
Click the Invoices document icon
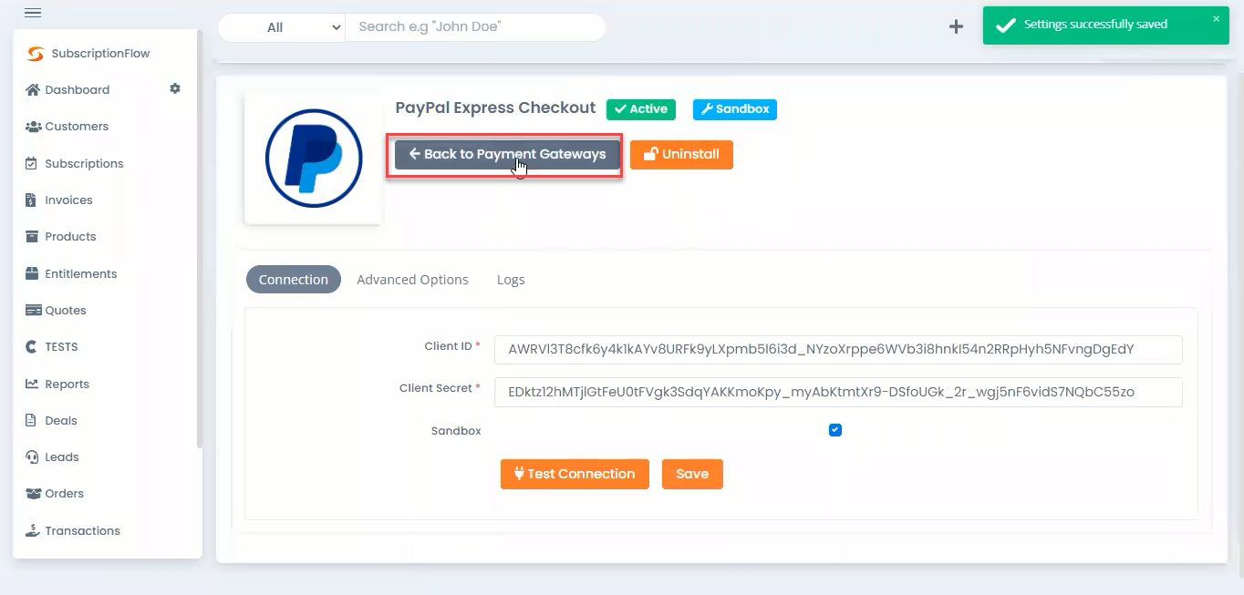[x=31, y=200]
